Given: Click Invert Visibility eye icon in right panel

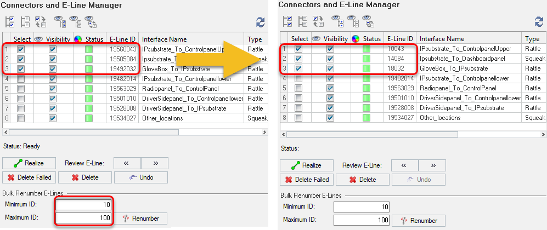Looking at the screenshot, I should click(369, 20).
